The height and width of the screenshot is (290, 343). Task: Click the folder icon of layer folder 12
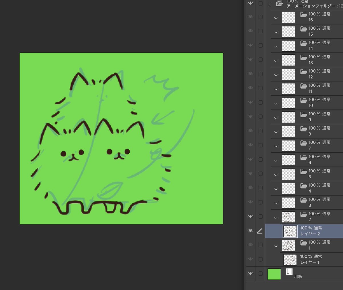coord(304,71)
